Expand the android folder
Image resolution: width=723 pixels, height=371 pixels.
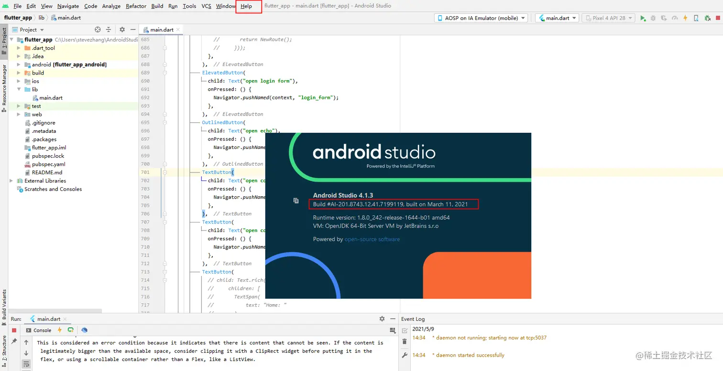point(19,64)
